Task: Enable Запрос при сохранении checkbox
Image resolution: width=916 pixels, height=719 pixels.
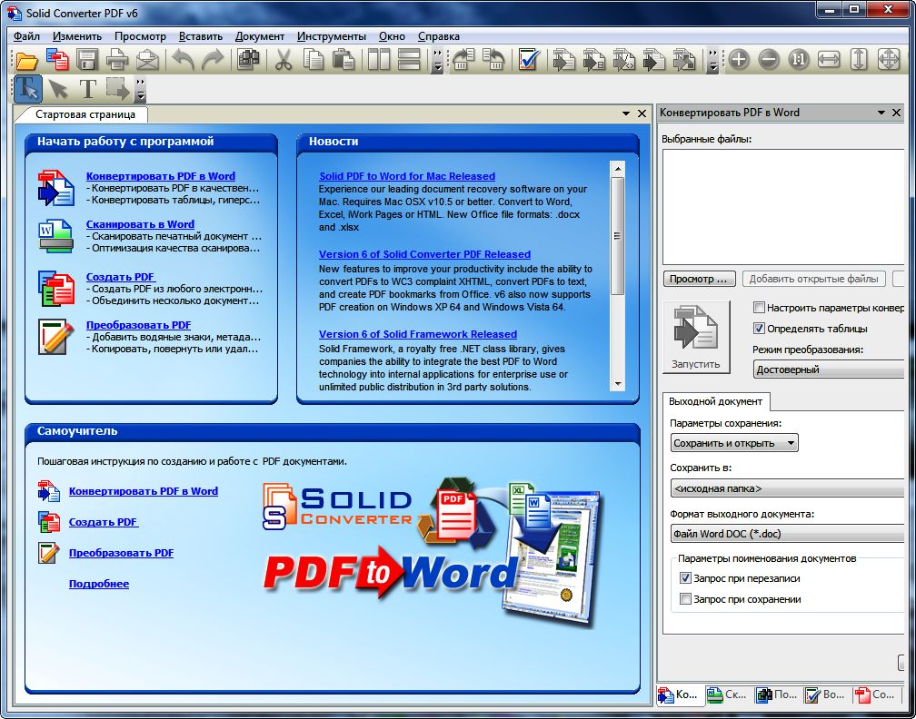Action: click(x=686, y=599)
